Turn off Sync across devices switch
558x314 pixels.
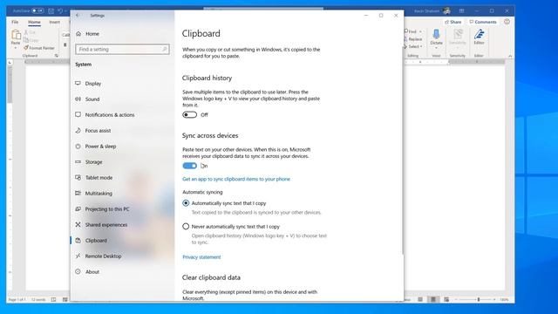pos(189,166)
